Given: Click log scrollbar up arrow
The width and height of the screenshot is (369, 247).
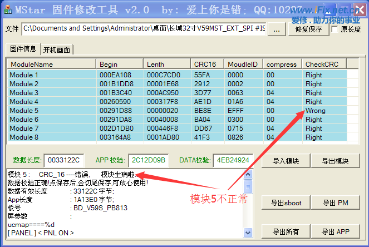Looking at the screenshot, I should tap(248, 174).
